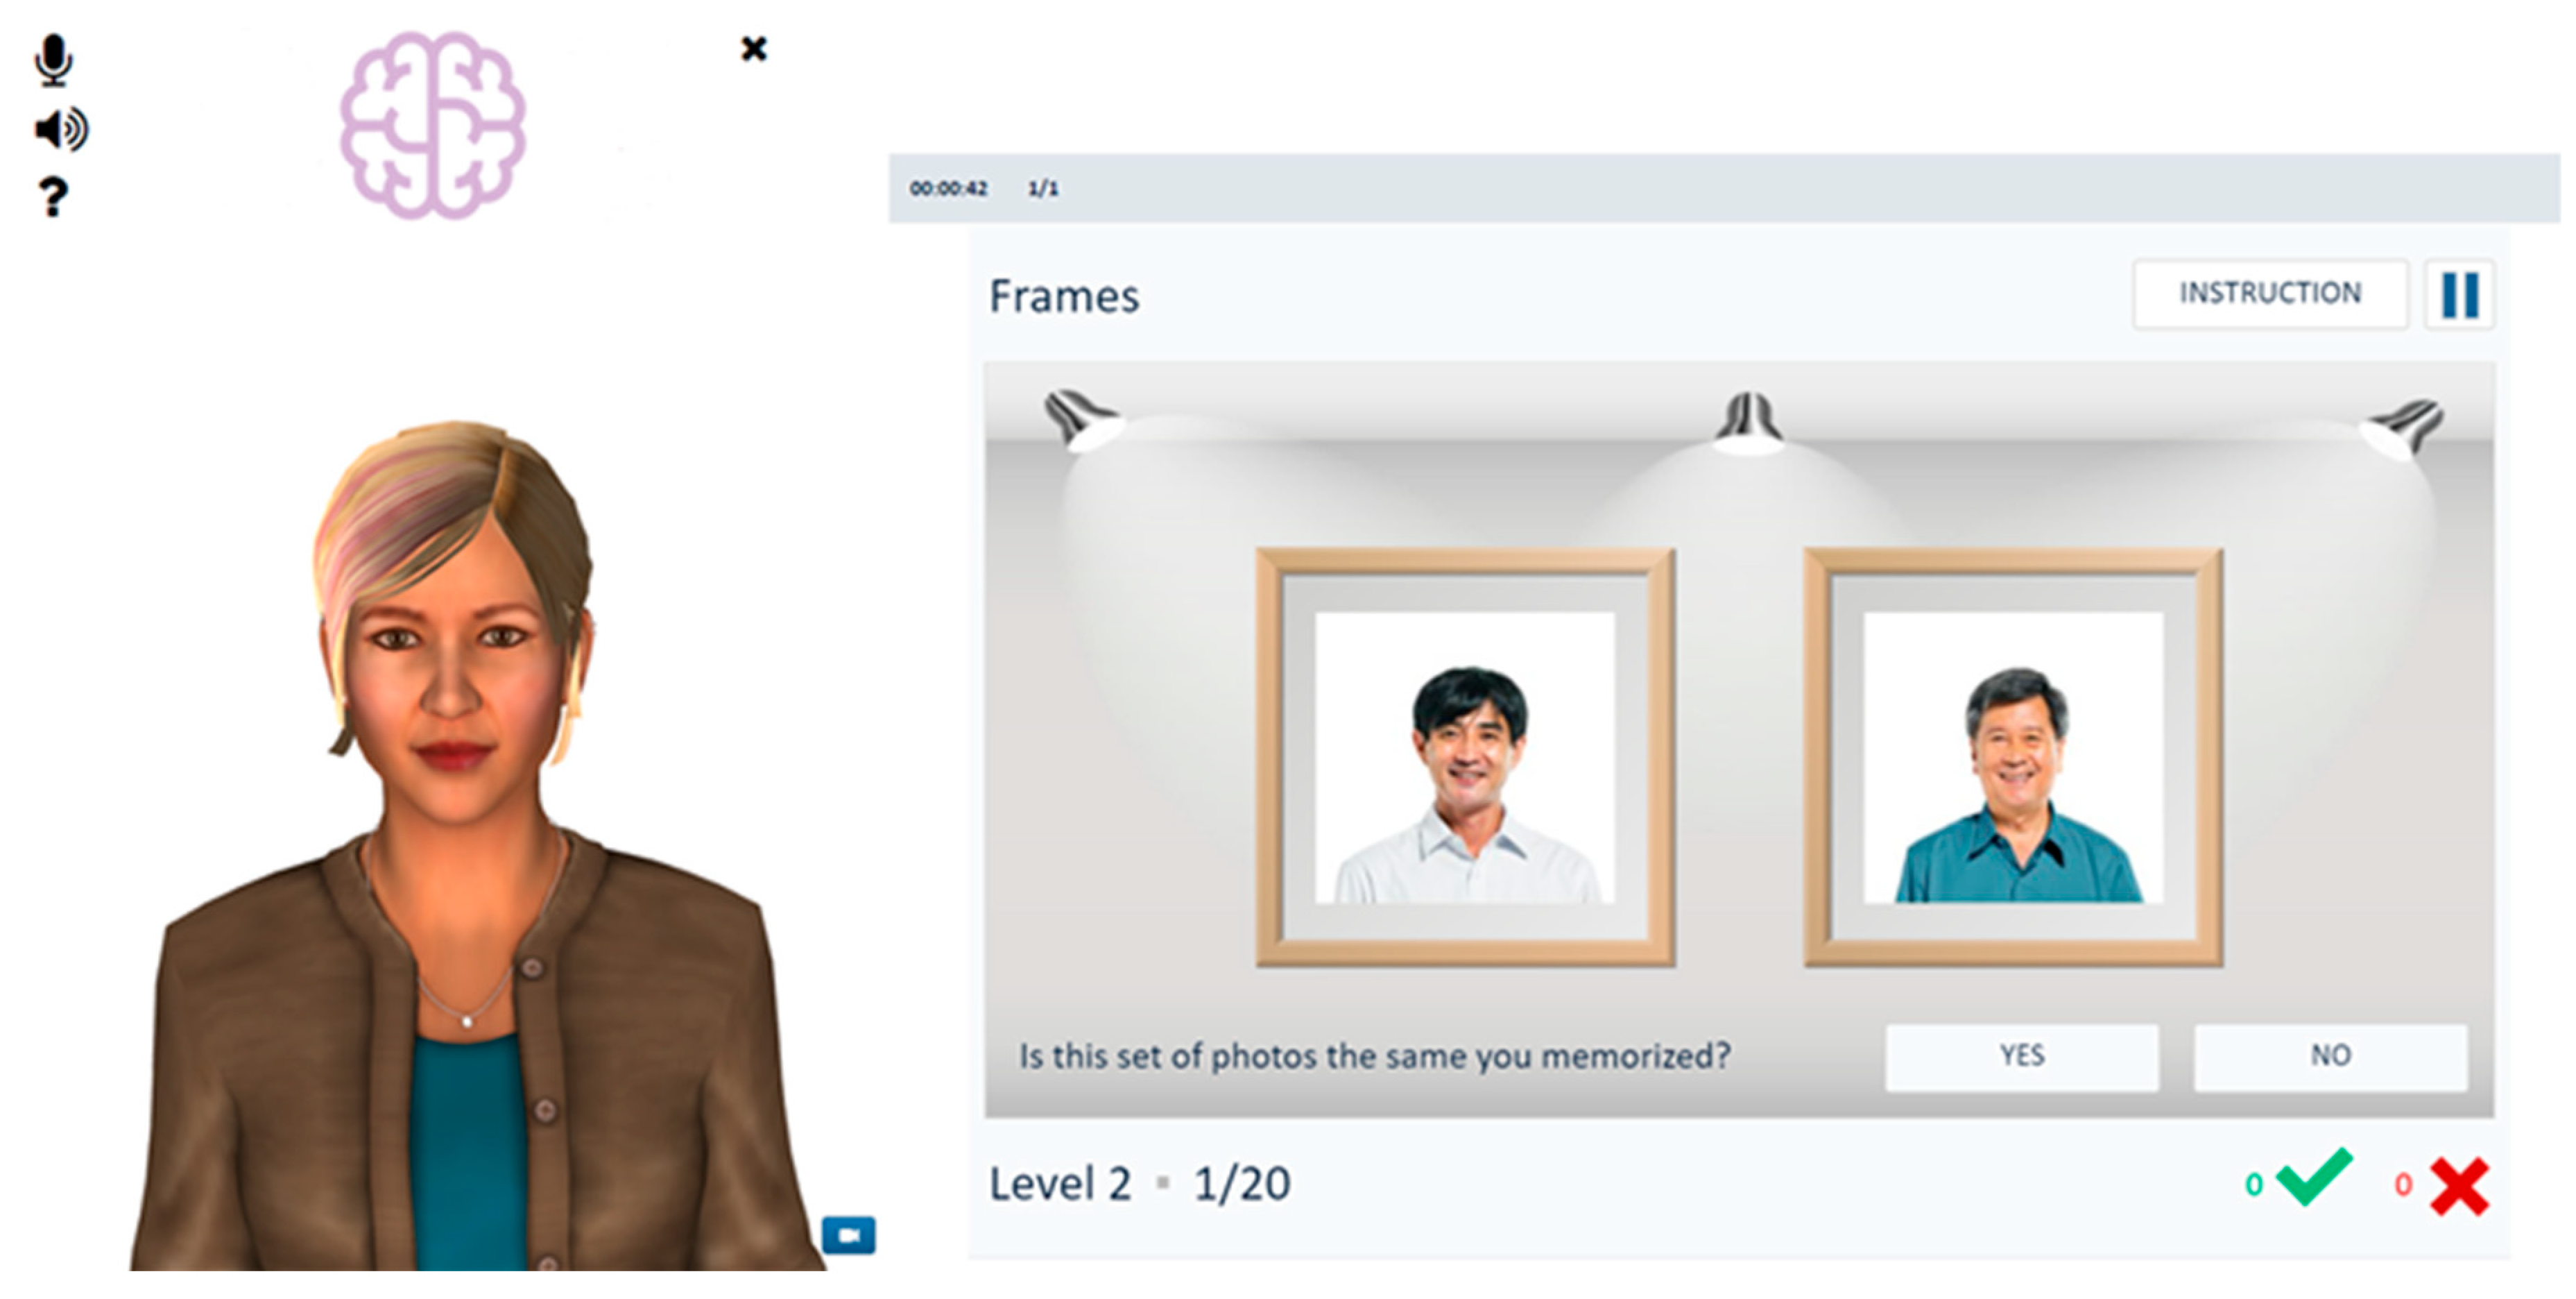
Task: Click the purple brain logo
Action: (432, 125)
